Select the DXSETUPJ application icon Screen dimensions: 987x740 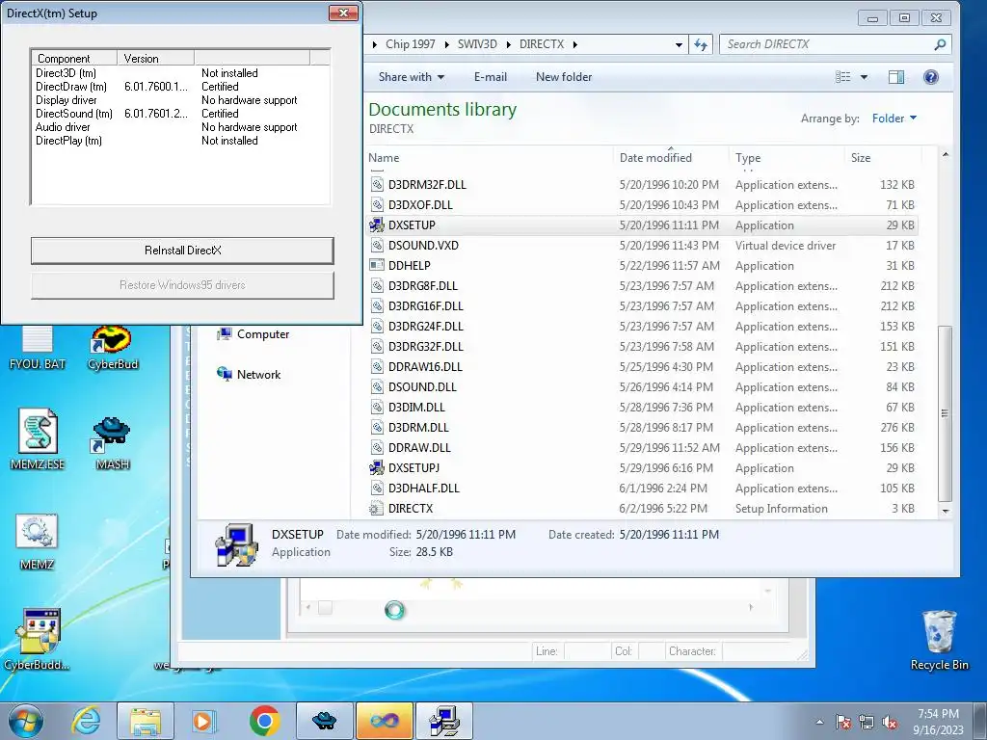[377, 467]
